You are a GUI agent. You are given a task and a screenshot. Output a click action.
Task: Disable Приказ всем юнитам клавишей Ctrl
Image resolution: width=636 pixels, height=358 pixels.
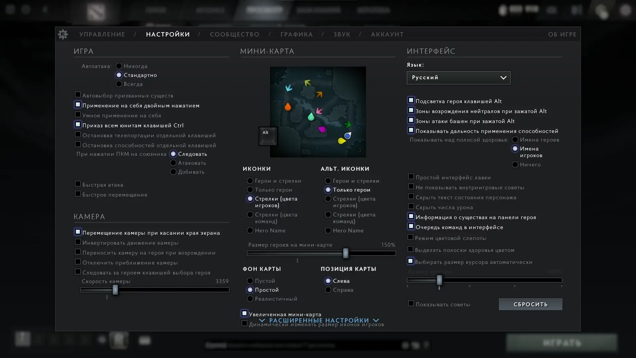click(78, 125)
